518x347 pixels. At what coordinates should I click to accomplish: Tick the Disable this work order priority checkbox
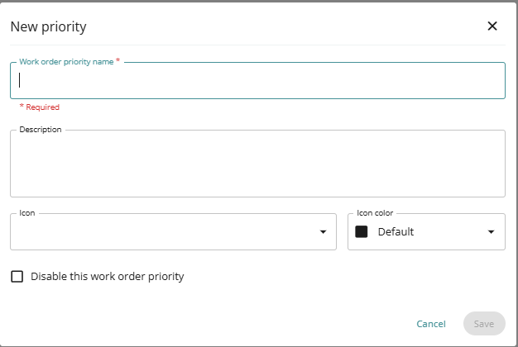pos(17,277)
